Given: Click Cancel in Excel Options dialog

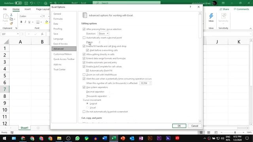Looking at the screenshot, I should pos(194,126).
